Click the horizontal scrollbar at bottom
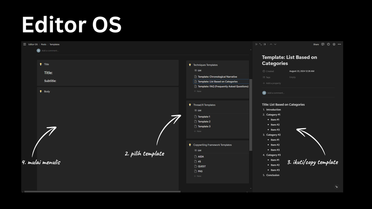This screenshot has height=209, width=372. pyautogui.click(x=102, y=191)
